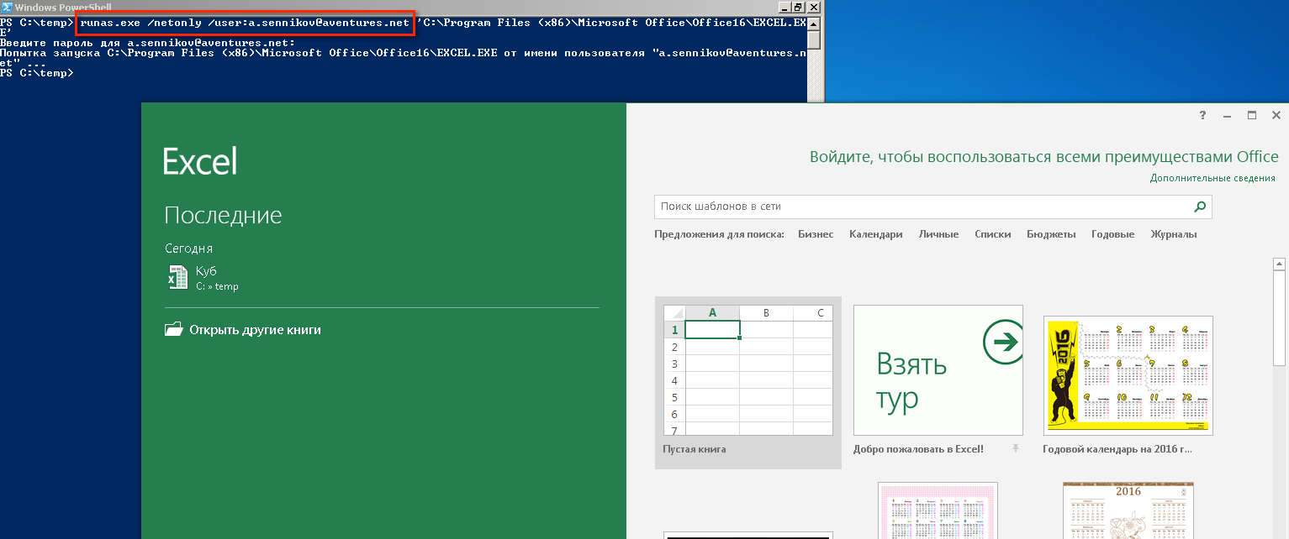
Task: Select the floral 2016 calendar template thumbnail
Action: click(1128, 510)
